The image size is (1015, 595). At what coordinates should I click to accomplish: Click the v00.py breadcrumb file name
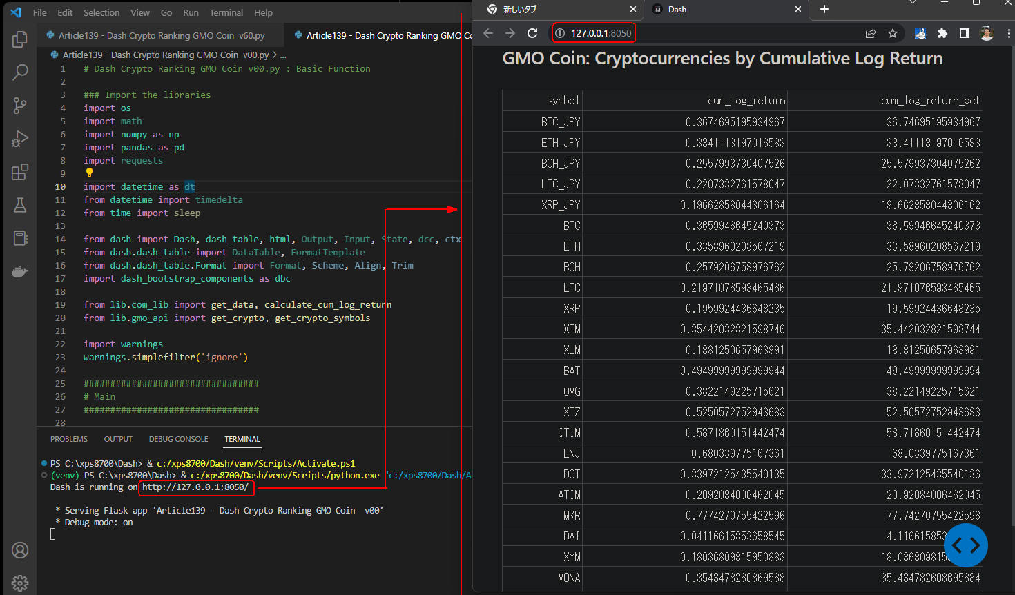tap(166, 55)
